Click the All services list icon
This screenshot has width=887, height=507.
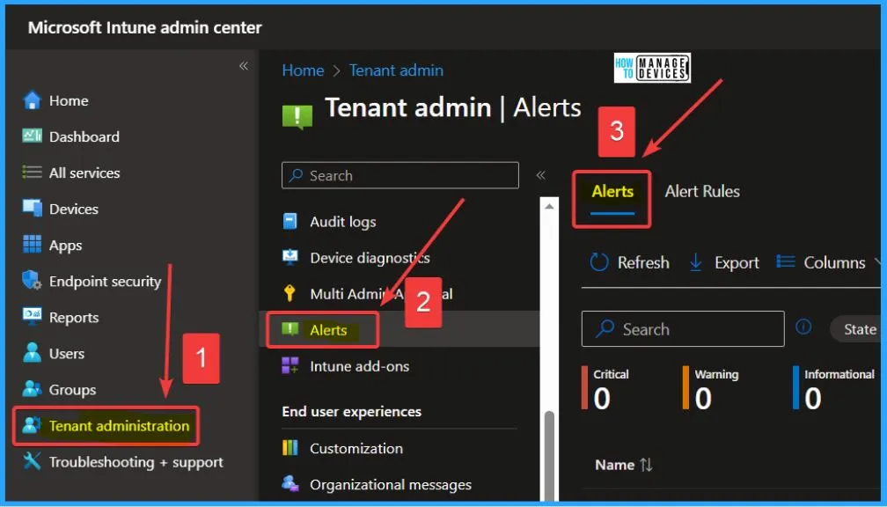(32, 173)
